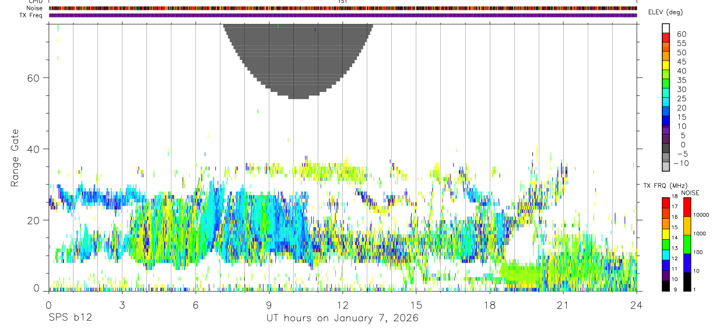716x330 pixels.
Task: Pick the red segment of the ELEV color bar
Action: click(x=666, y=38)
